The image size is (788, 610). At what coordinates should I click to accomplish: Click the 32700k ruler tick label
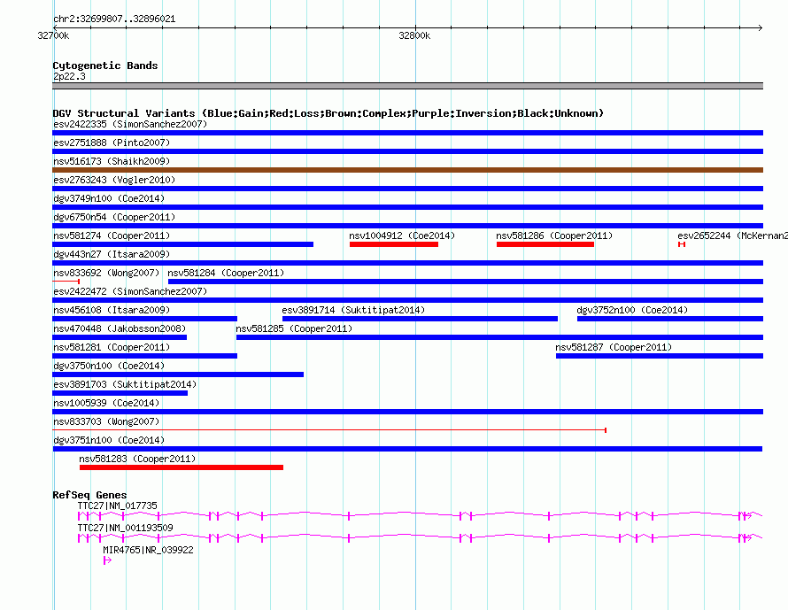[53, 35]
